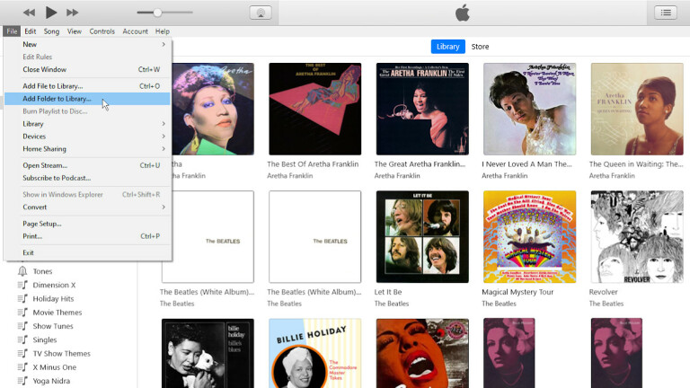This screenshot has height=388, width=690.
Task: Click Let It Be album title
Action: [388, 292]
